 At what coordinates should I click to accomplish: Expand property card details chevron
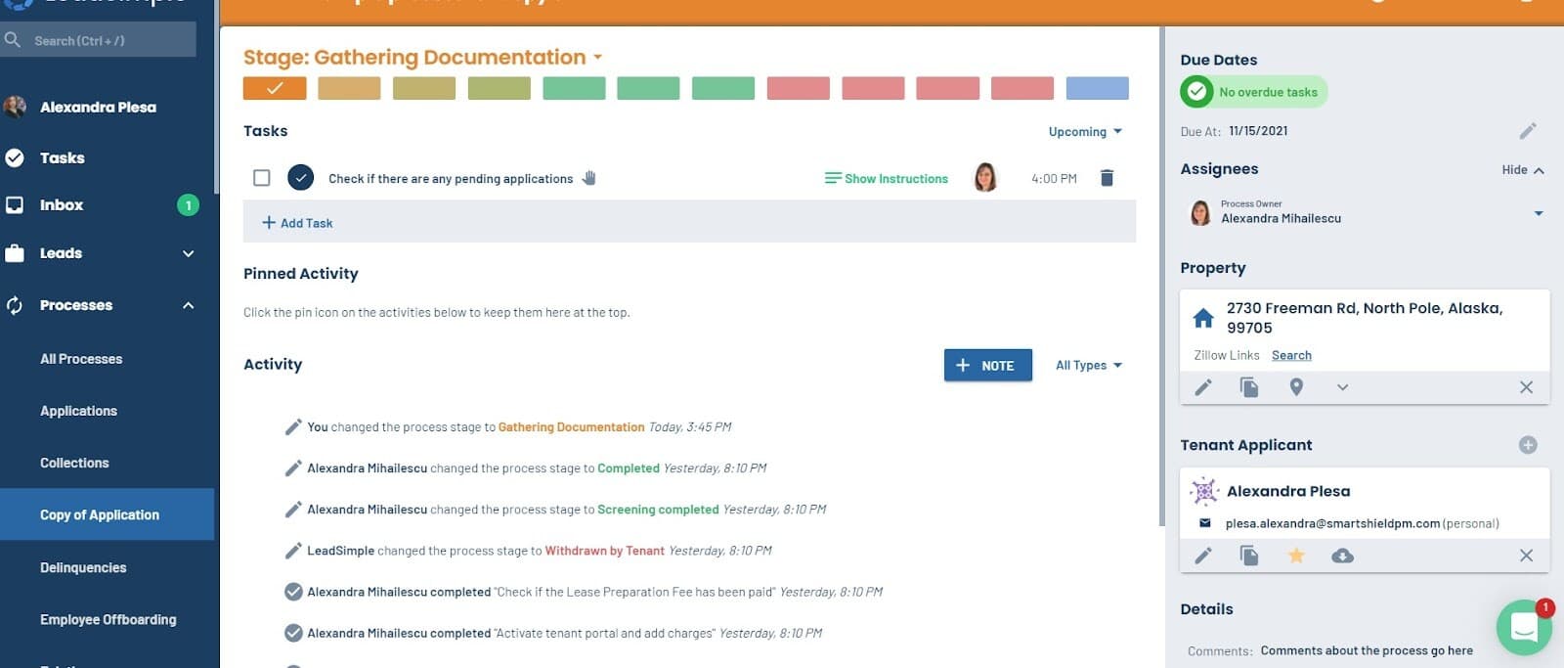click(x=1342, y=387)
